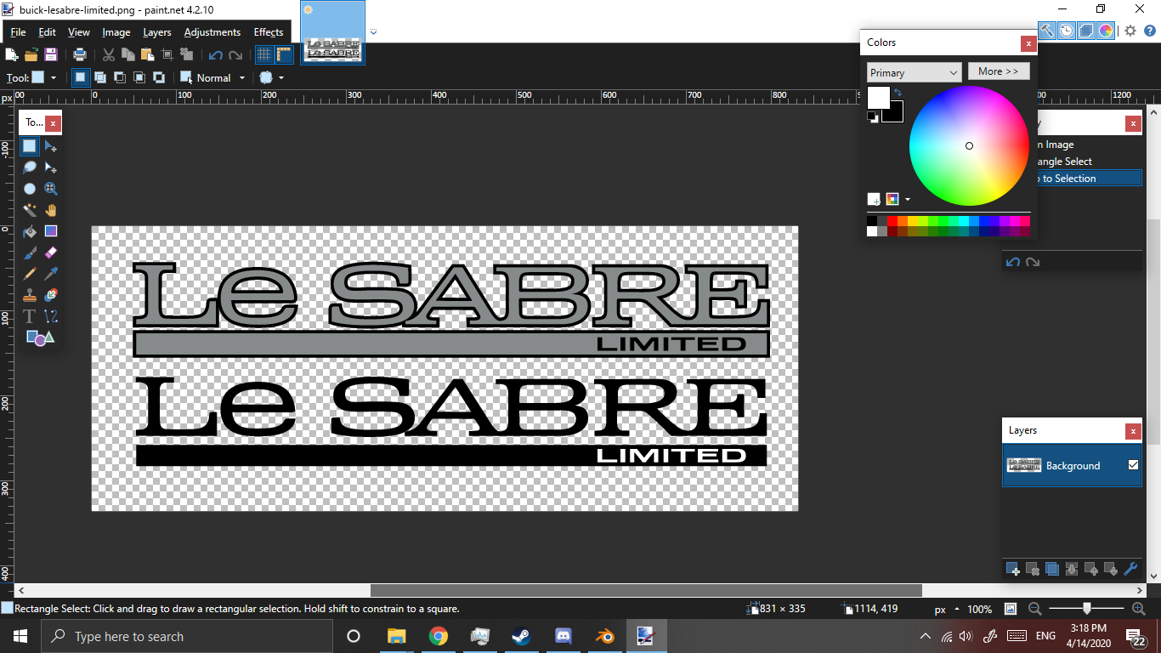Toggle the rulers button
The image size is (1161, 653).
(284, 54)
